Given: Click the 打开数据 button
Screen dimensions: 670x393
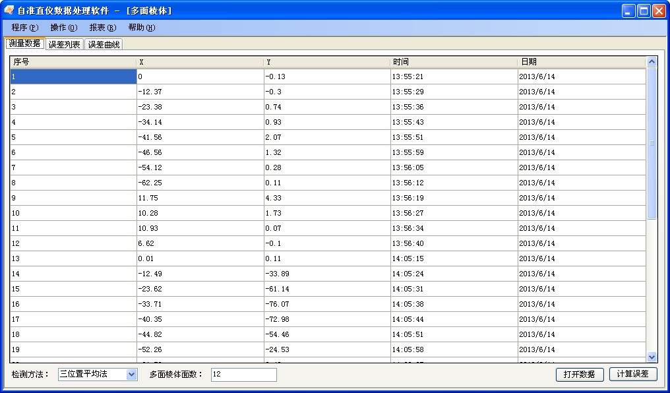Looking at the screenshot, I should click(x=579, y=374).
